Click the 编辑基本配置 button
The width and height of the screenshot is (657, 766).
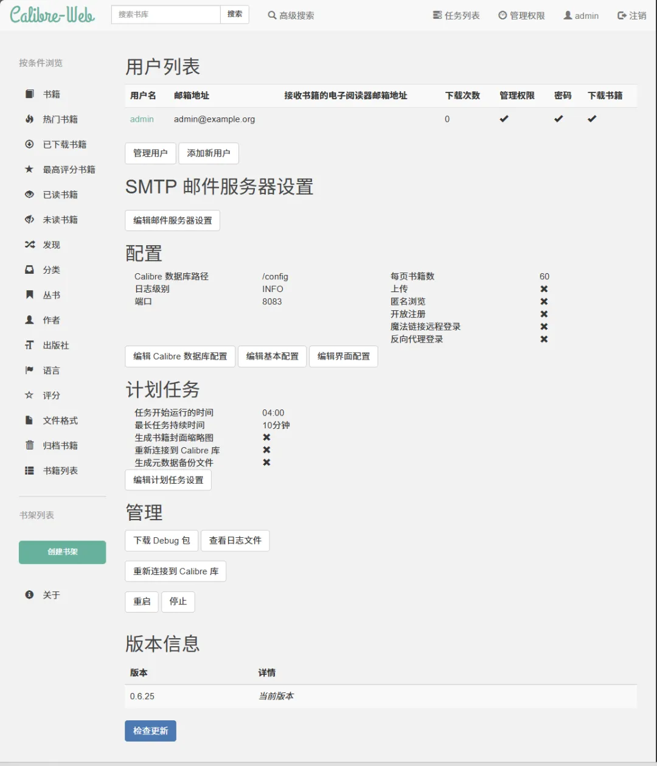tap(273, 357)
